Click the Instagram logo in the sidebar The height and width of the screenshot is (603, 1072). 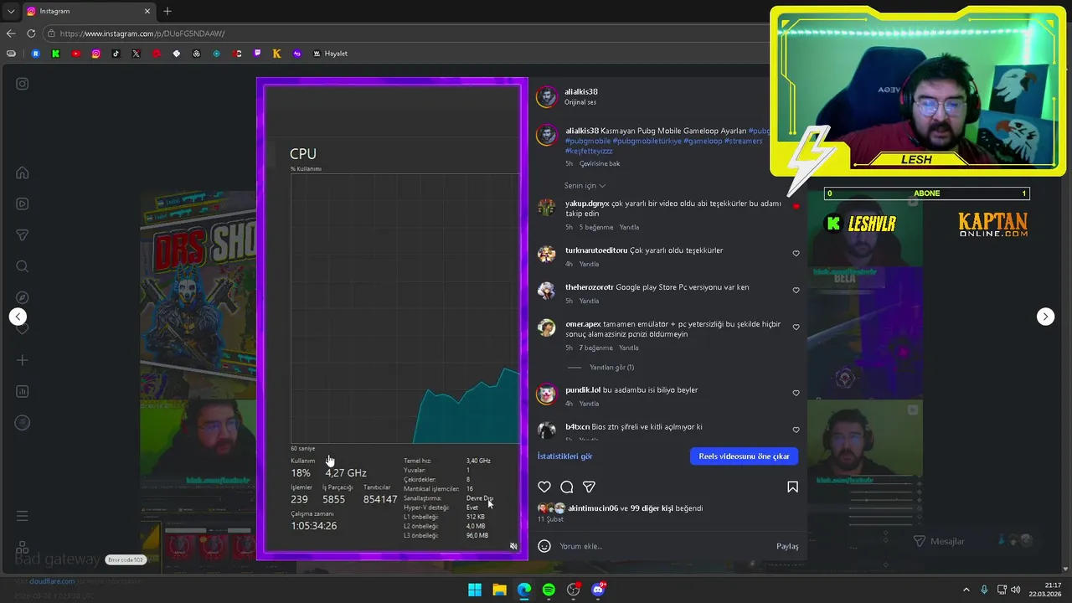pyautogui.click(x=23, y=84)
